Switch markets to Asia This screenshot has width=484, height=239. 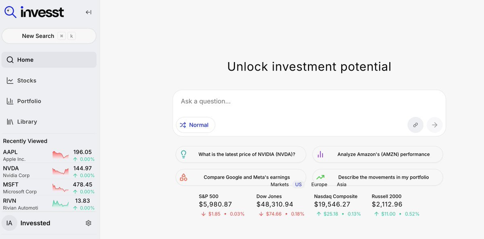pyautogui.click(x=341, y=185)
